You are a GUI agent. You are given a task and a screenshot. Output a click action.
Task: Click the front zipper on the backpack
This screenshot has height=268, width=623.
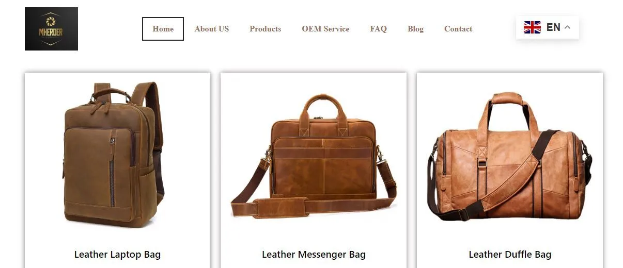112,173
